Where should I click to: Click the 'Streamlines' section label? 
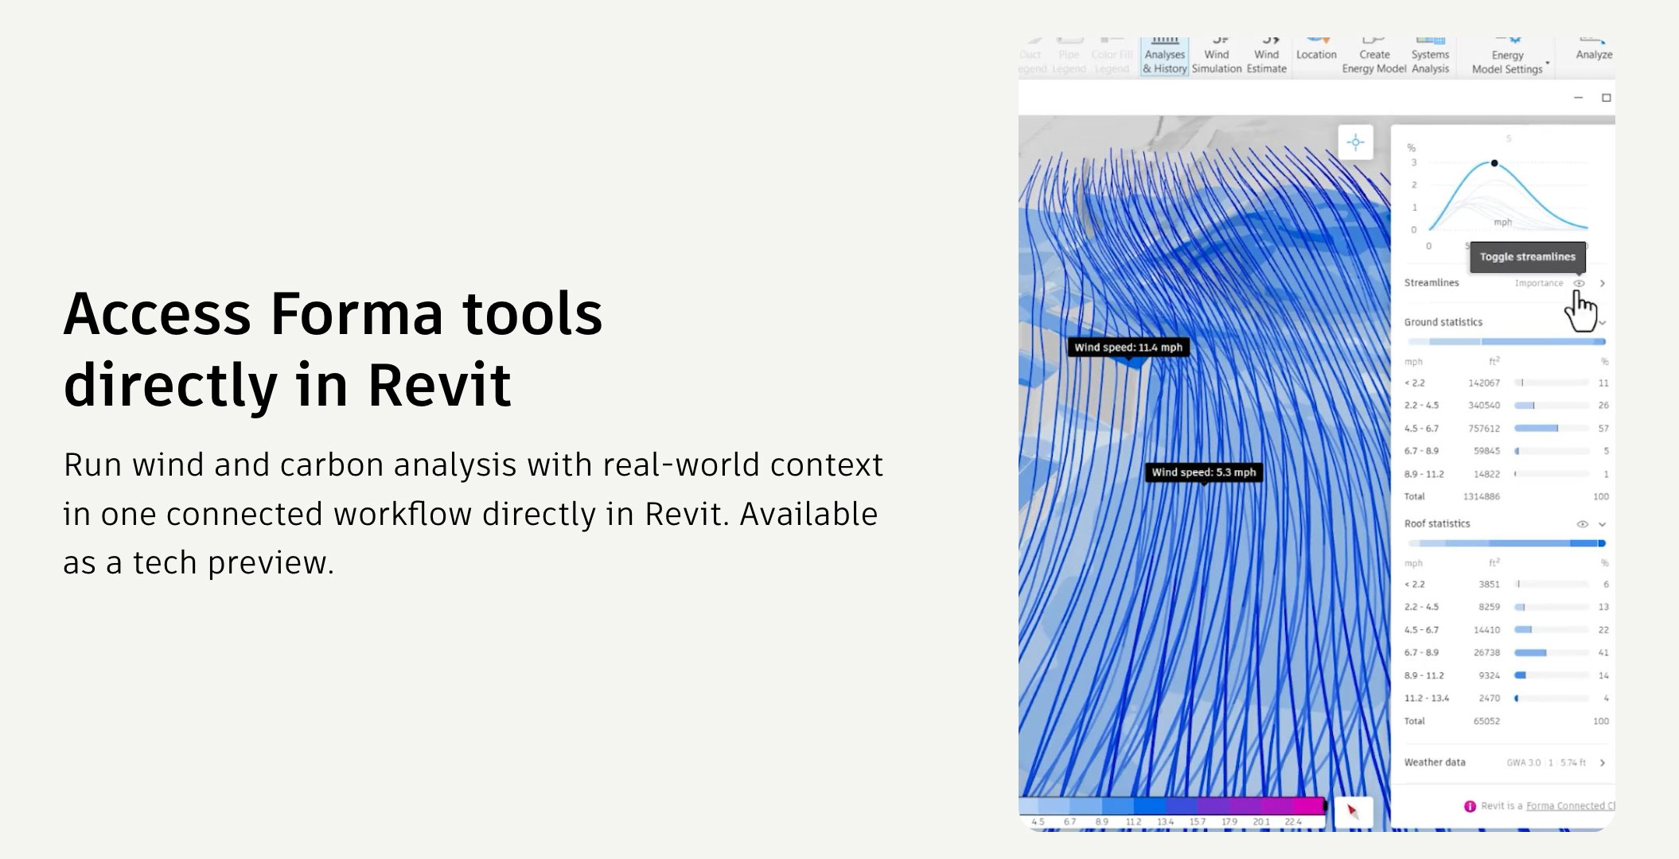1432,283
